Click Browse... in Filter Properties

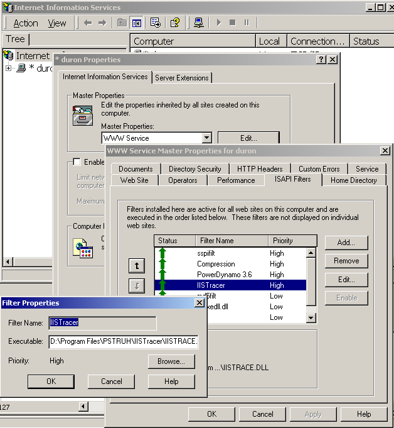pyautogui.click(x=171, y=361)
